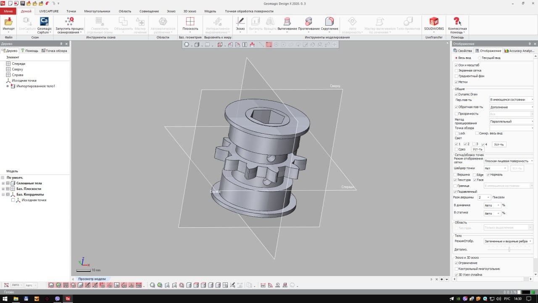Select Imported body (Импортированное тело1) in the tree
This screenshot has width=538, height=303.
click(x=35, y=86)
